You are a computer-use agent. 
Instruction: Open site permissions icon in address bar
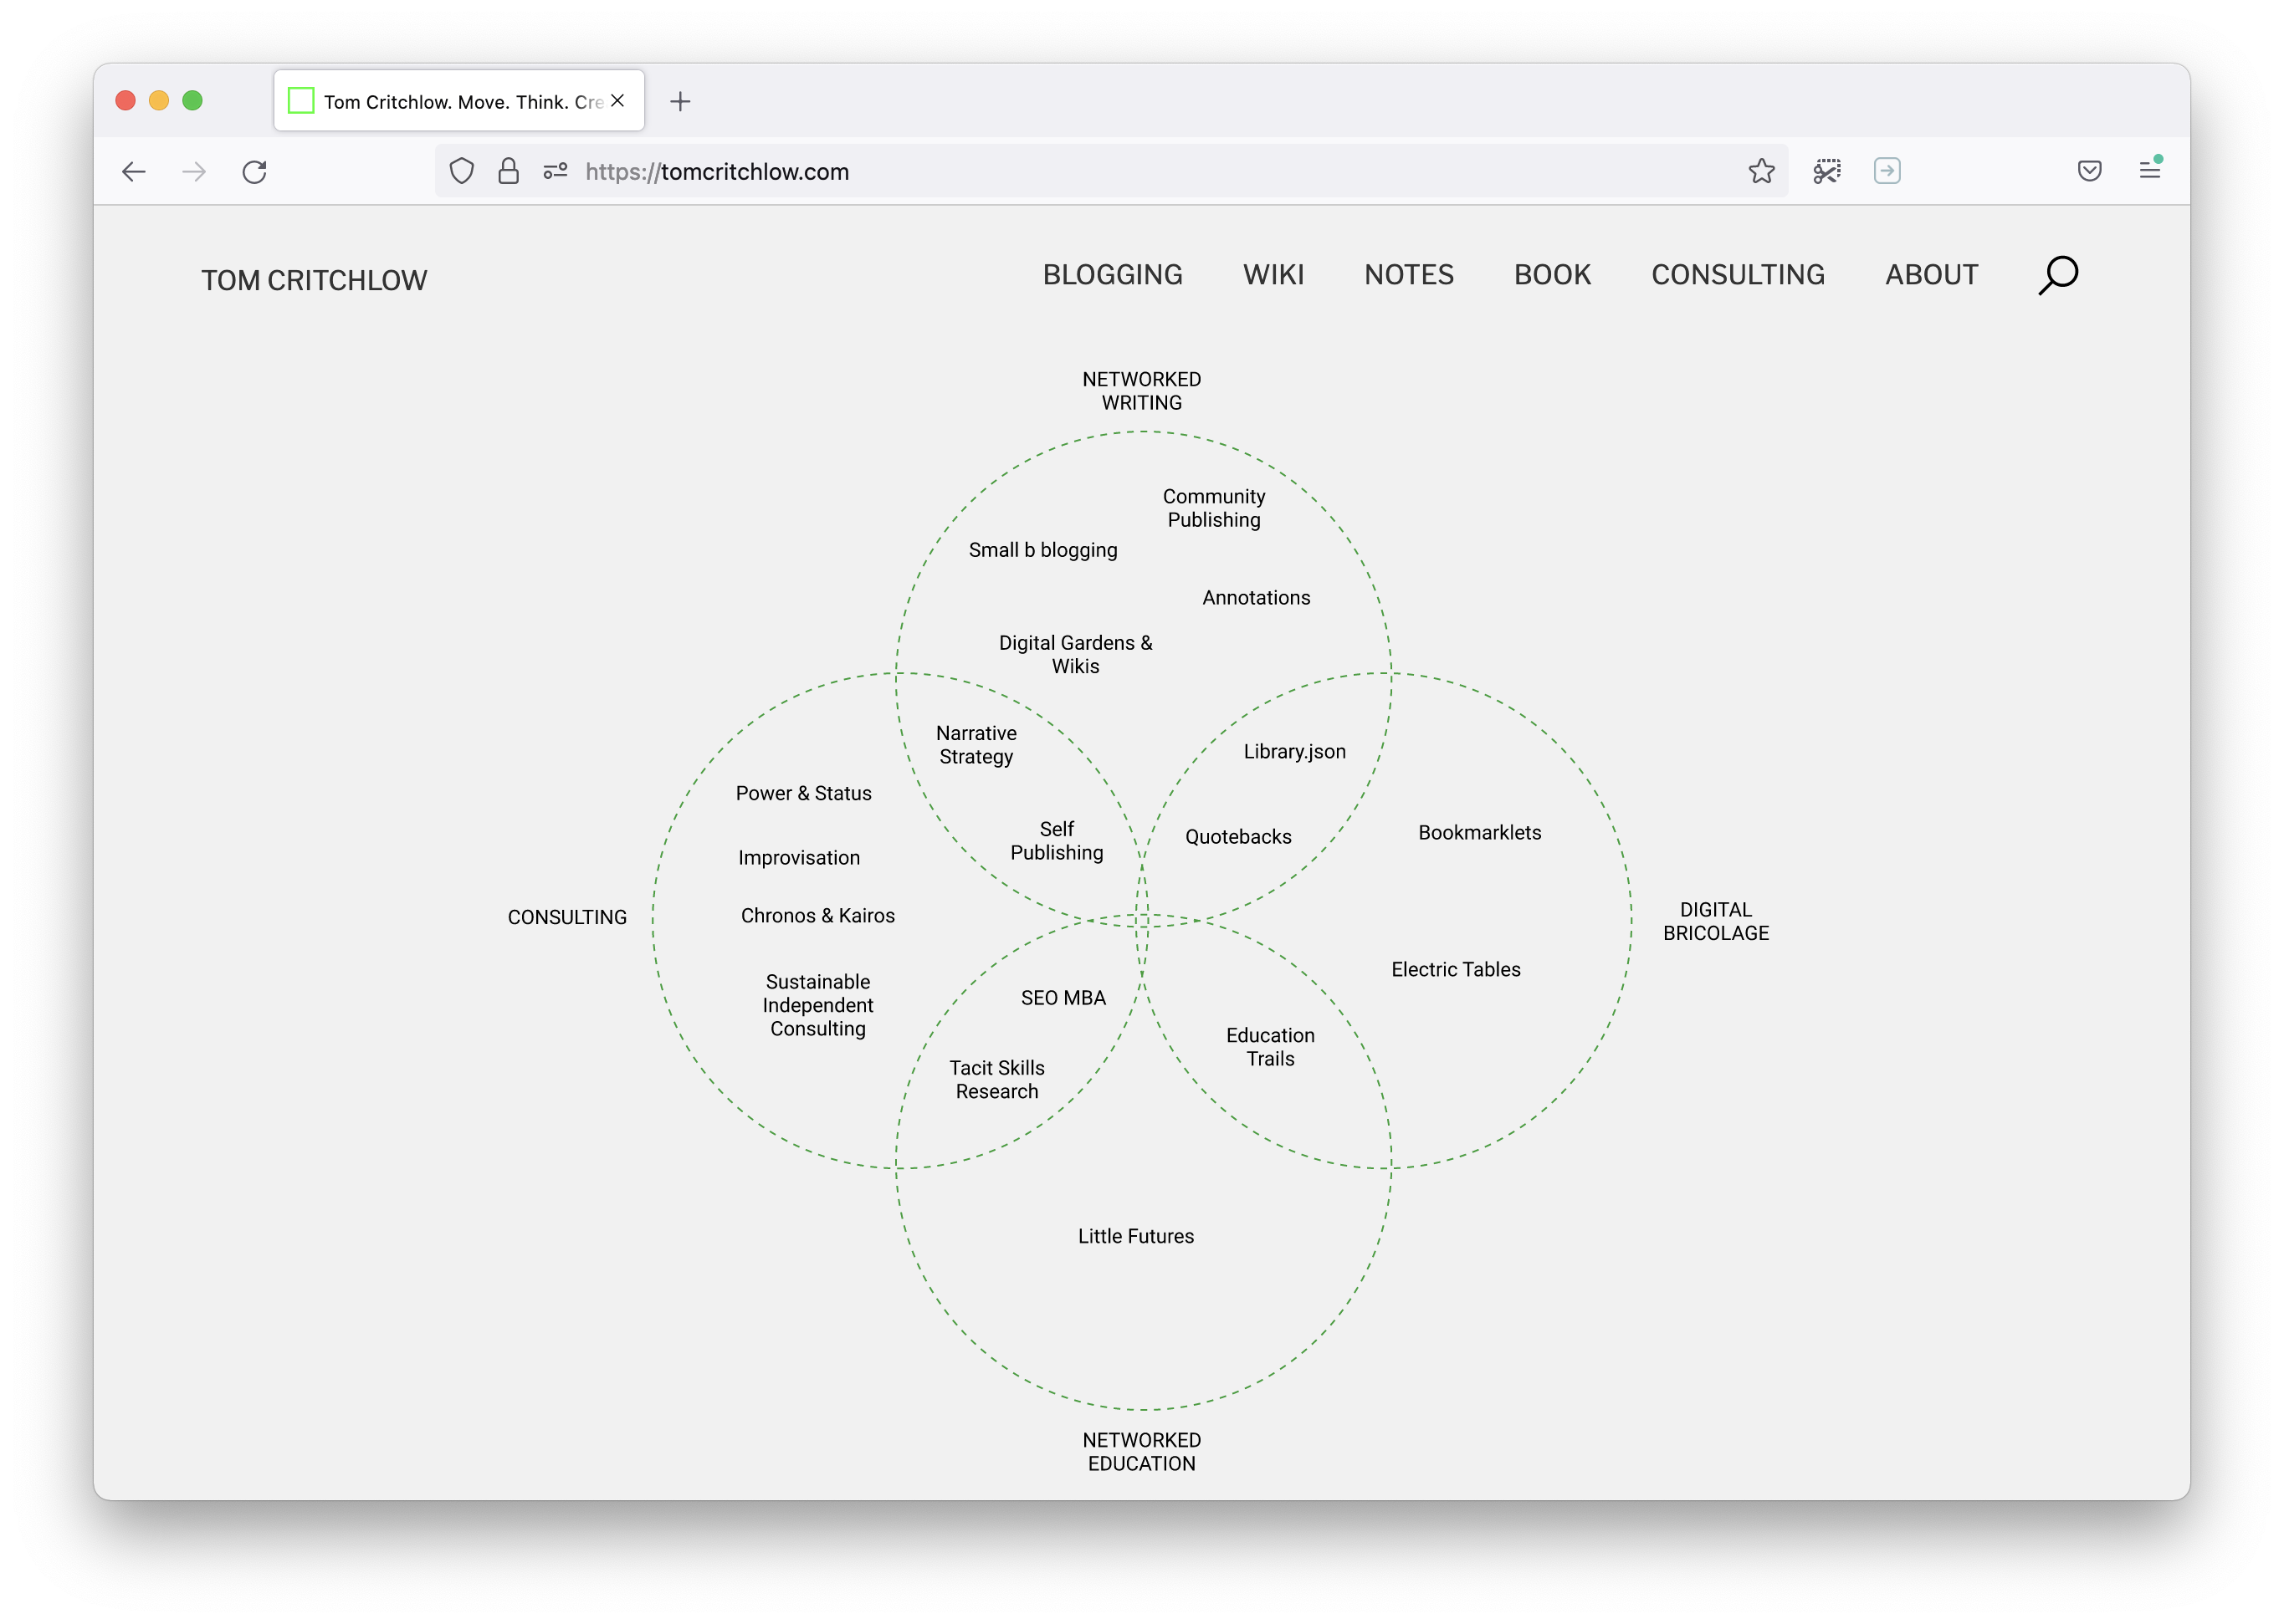556,171
